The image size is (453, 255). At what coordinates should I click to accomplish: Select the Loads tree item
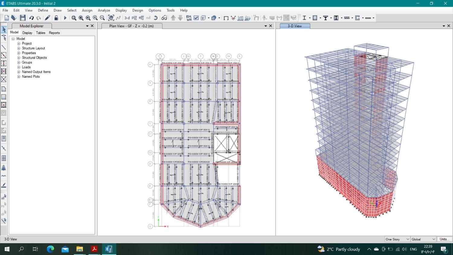pos(26,67)
